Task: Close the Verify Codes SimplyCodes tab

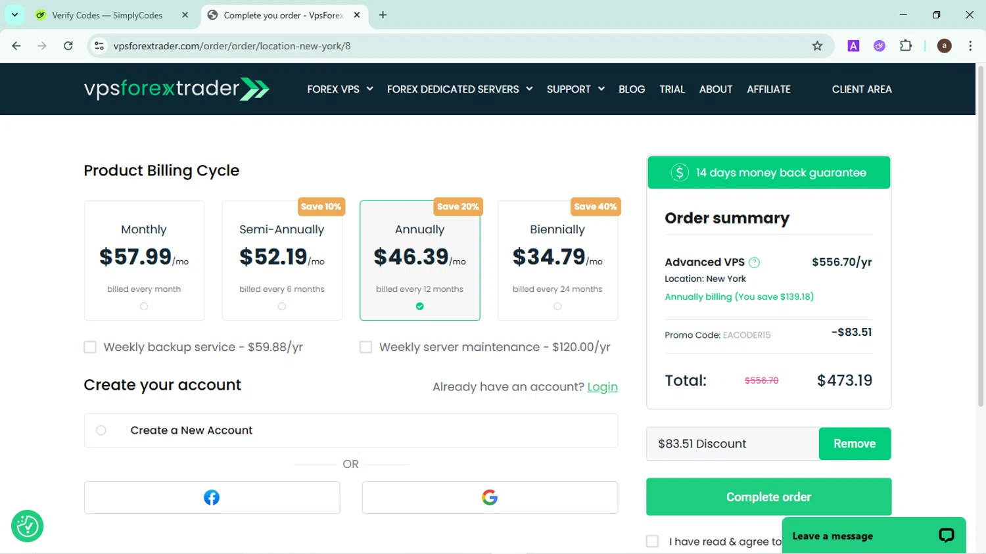Action: tap(185, 15)
